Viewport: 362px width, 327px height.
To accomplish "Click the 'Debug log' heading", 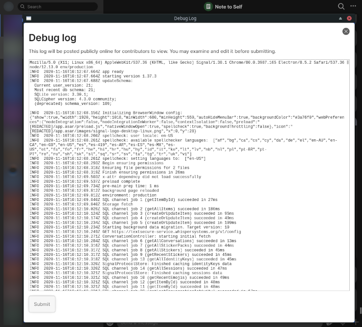I will click(x=52, y=38).
